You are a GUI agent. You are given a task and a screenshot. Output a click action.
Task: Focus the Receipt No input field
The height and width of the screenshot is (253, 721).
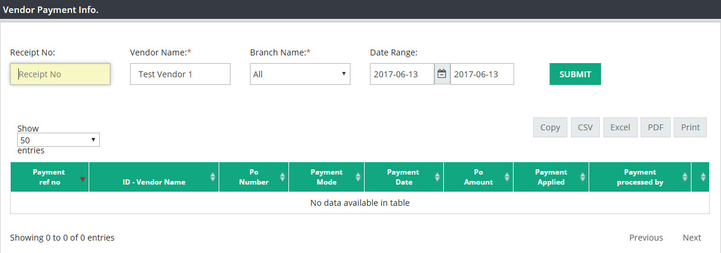60,74
